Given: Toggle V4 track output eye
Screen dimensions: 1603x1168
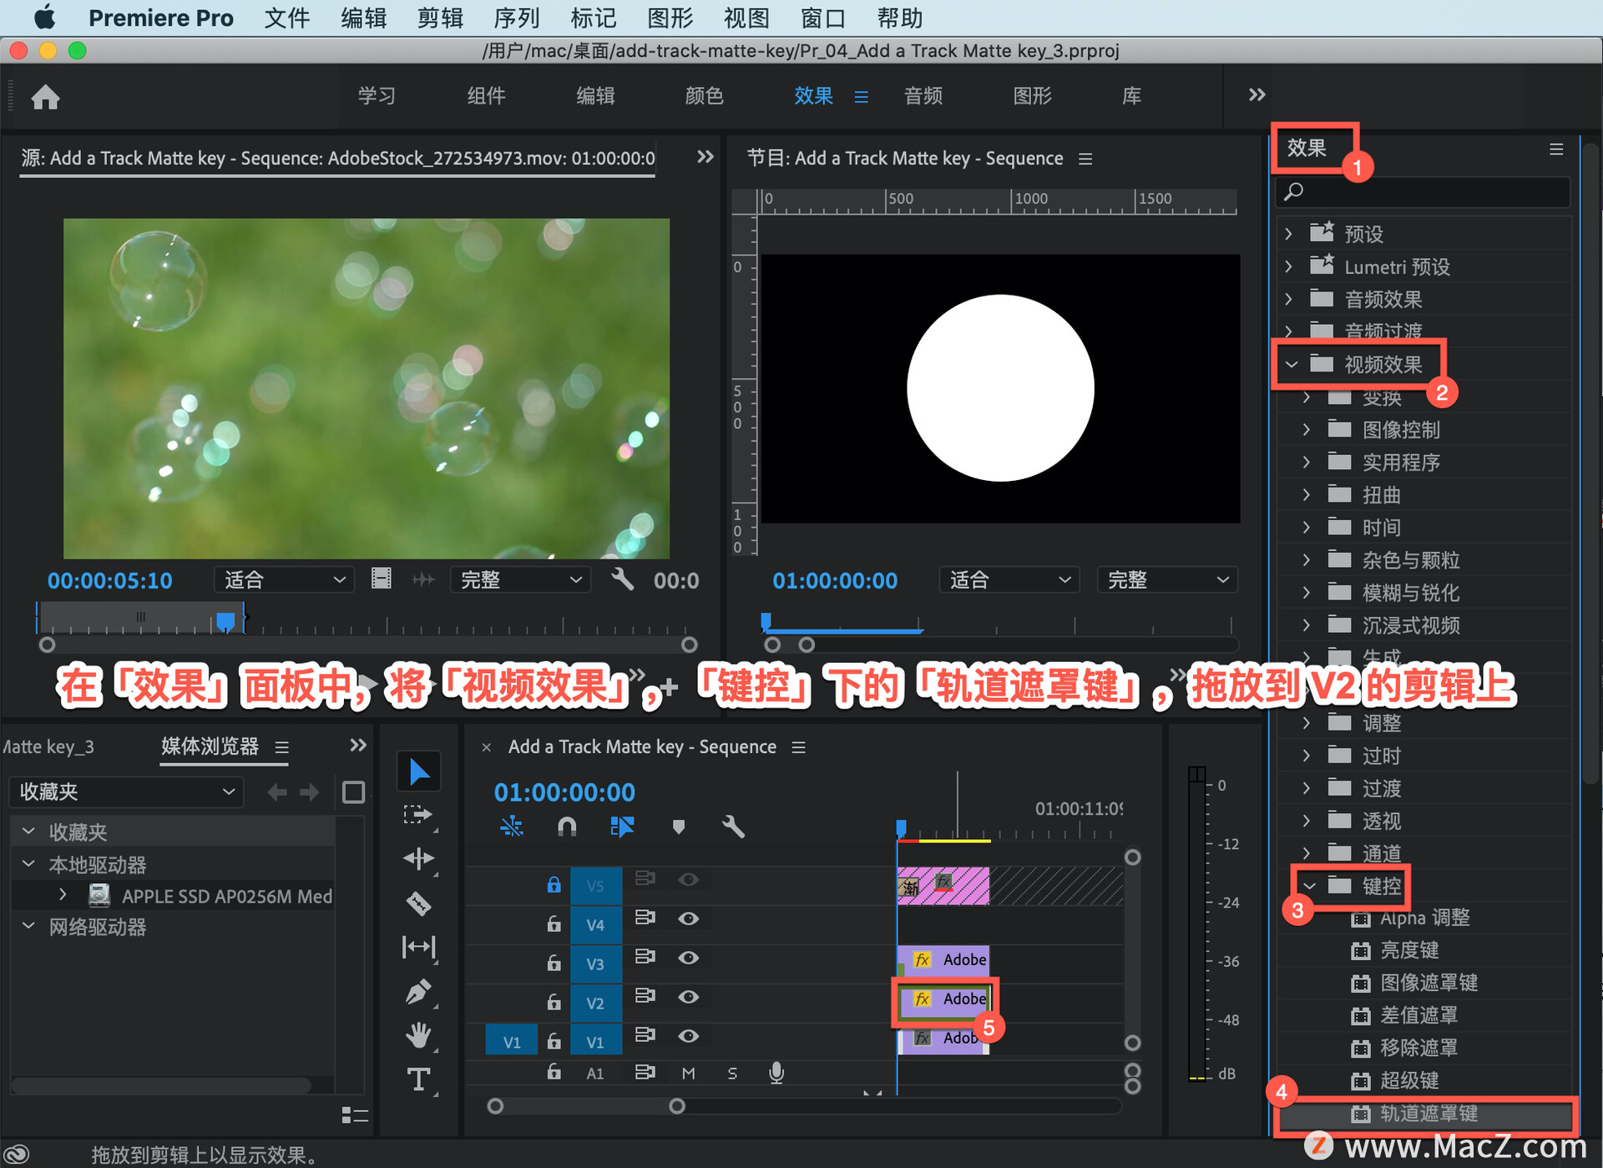Looking at the screenshot, I should coord(688,918).
